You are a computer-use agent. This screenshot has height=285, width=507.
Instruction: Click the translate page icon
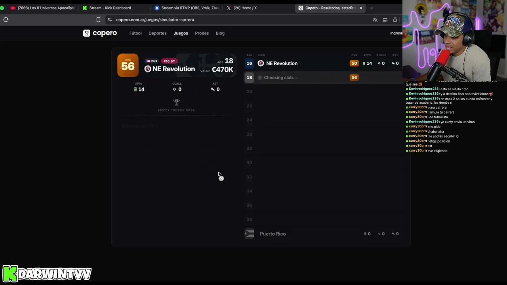[x=375, y=20]
